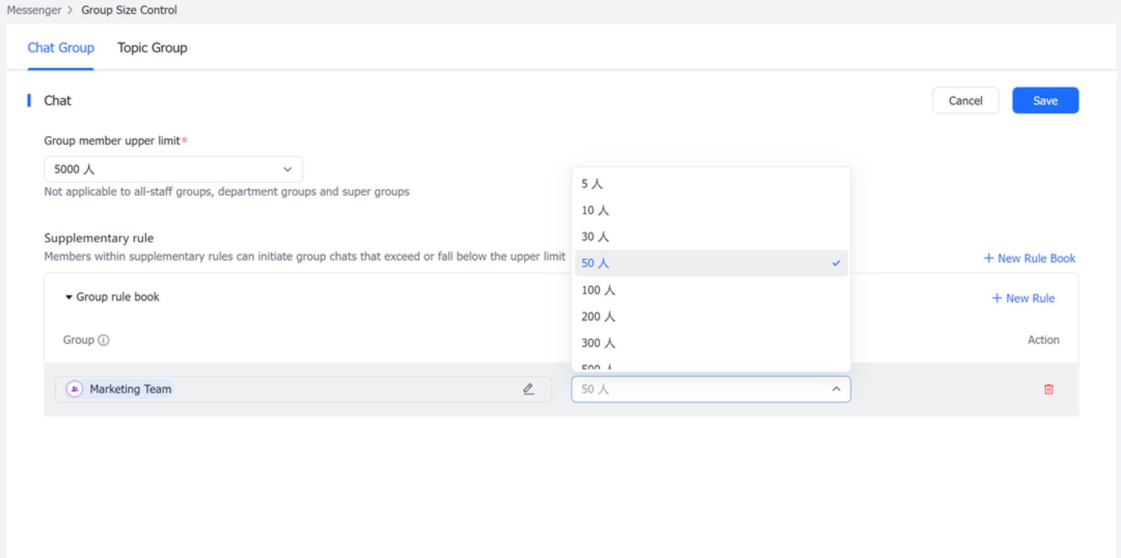Click the plus icon for New Rule

(996, 298)
